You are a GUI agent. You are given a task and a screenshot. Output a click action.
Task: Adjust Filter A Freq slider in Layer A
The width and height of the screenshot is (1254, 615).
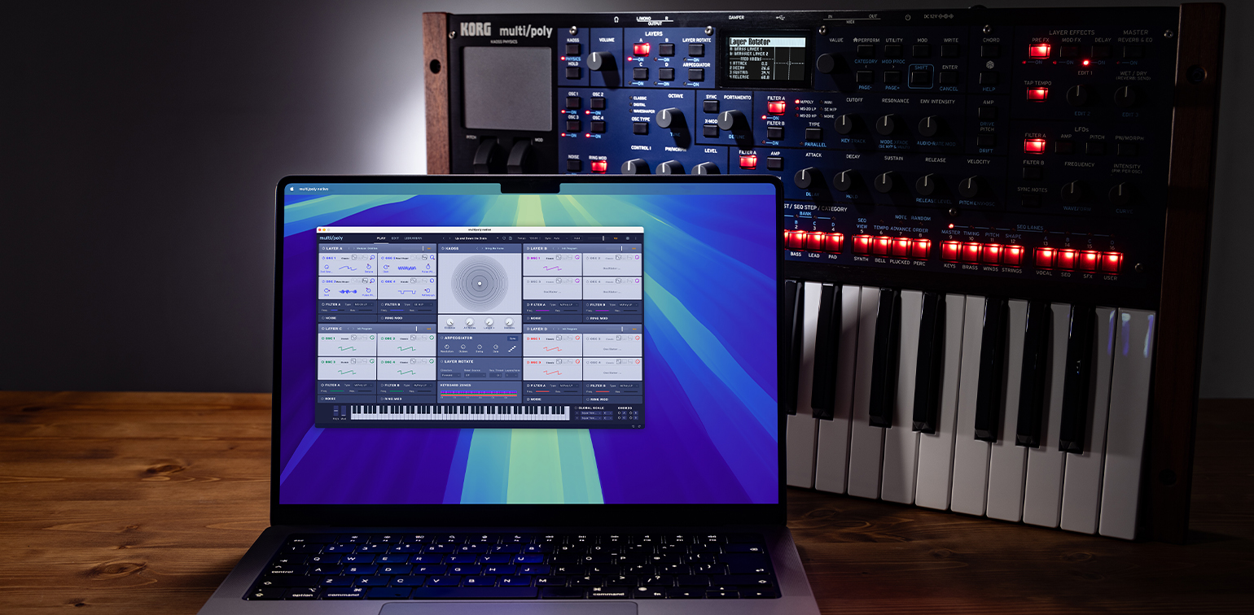[338, 310]
